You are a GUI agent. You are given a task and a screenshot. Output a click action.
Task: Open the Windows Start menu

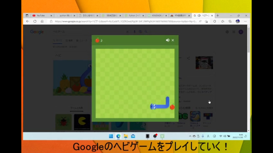(111, 136)
